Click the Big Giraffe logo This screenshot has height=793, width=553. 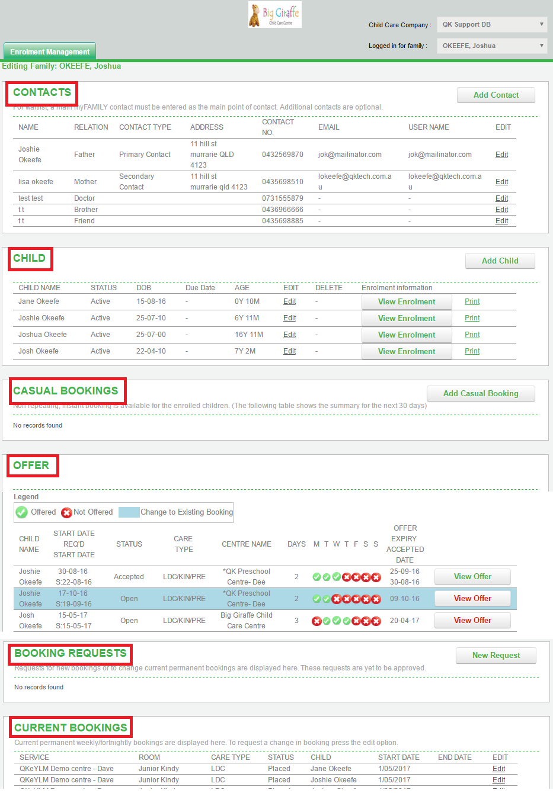tap(274, 14)
